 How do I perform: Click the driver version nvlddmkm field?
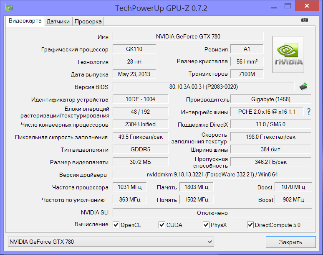[x=212, y=175]
